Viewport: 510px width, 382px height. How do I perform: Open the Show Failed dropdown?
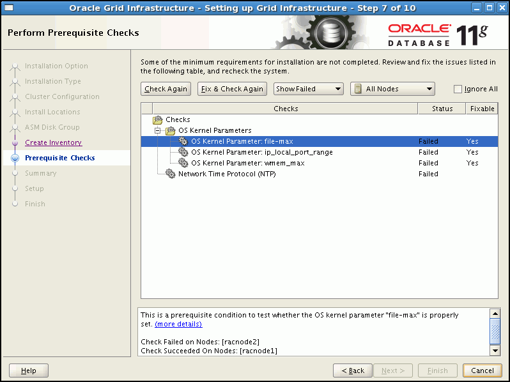click(x=309, y=89)
